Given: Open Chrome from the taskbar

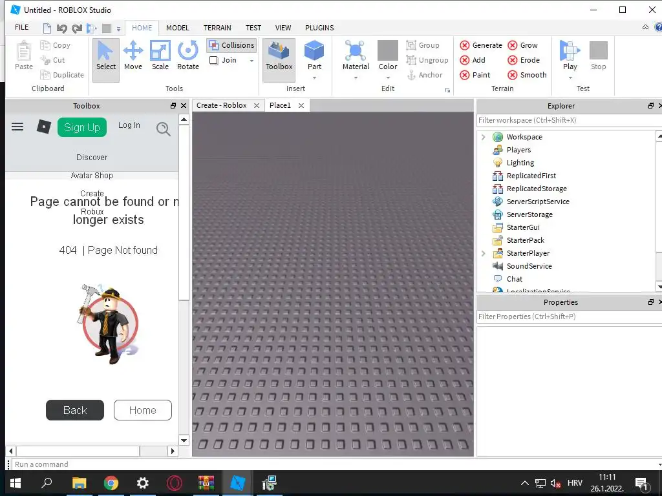Looking at the screenshot, I should (x=111, y=483).
